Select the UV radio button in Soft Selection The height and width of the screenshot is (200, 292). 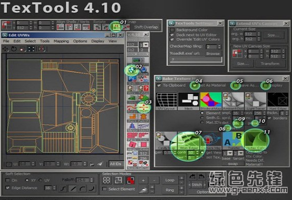coord(40,180)
